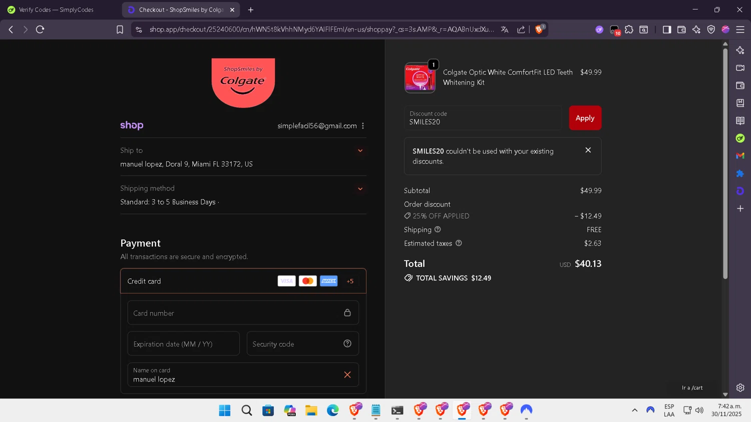Open the purple Shop sidebar icon
This screenshot has height=422, width=751.
[740, 191]
